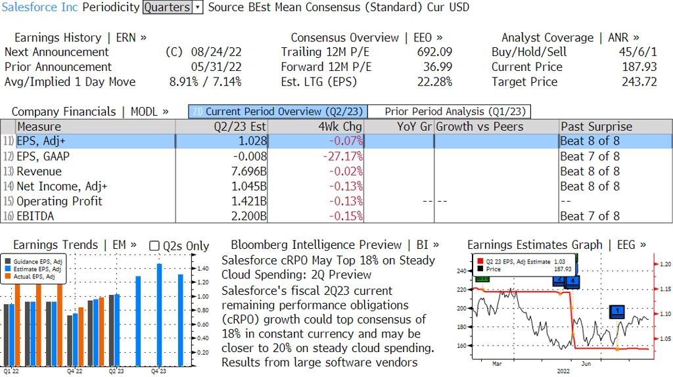Click Estimate EPS, Adj blue legend swatch
This screenshot has width=673, height=377.
click(x=8, y=269)
